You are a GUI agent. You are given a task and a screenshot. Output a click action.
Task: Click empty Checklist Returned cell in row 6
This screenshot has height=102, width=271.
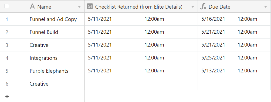(141, 84)
